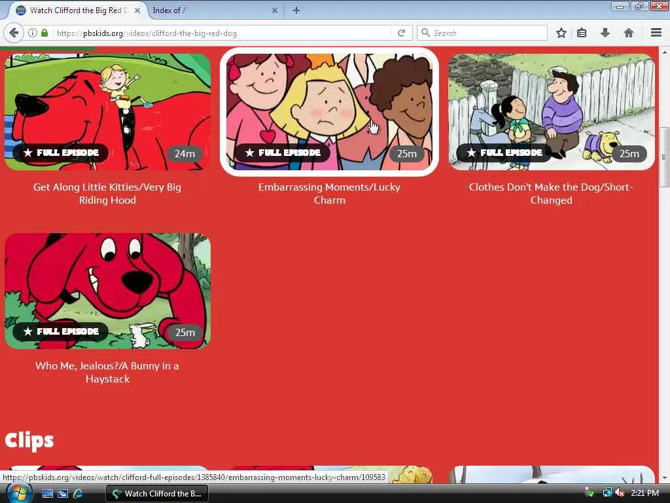Go to the home page icon
670x503 pixels.
[628, 33]
